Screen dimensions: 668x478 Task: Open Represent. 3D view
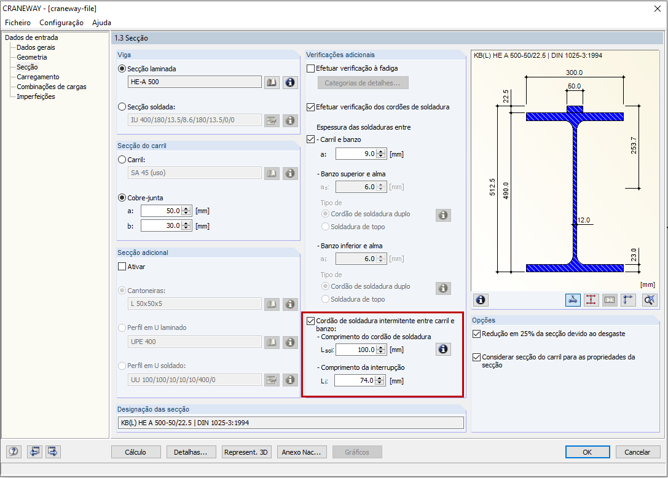pos(246,452)
